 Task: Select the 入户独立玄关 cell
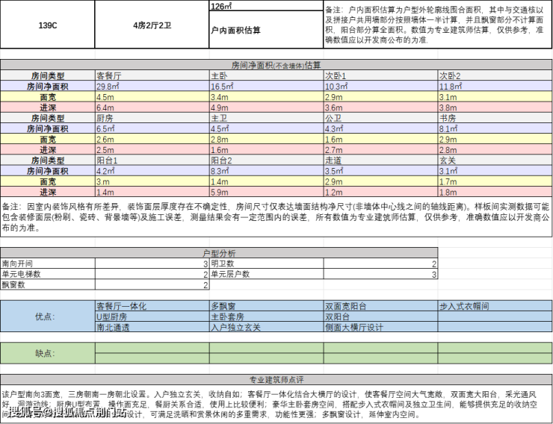pos(267,327)
